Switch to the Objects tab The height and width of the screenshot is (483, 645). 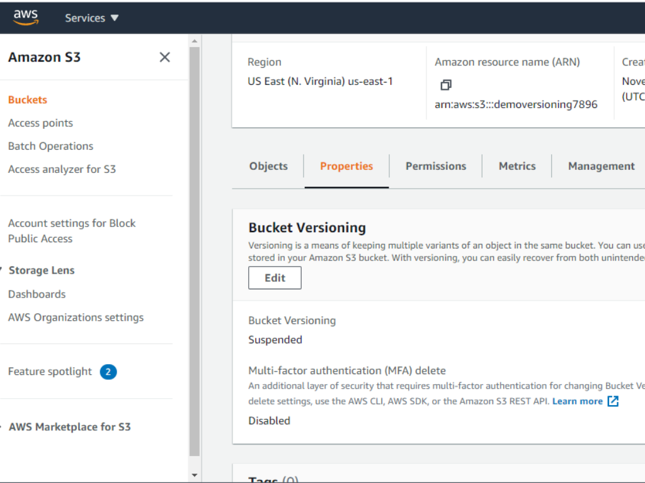[268, 166]
